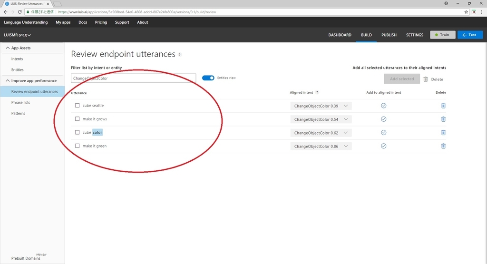This screenshot has height=264, width=487.
Task: Add 'cube color' to aligned intent checkmark
Action: pos(384,133)
